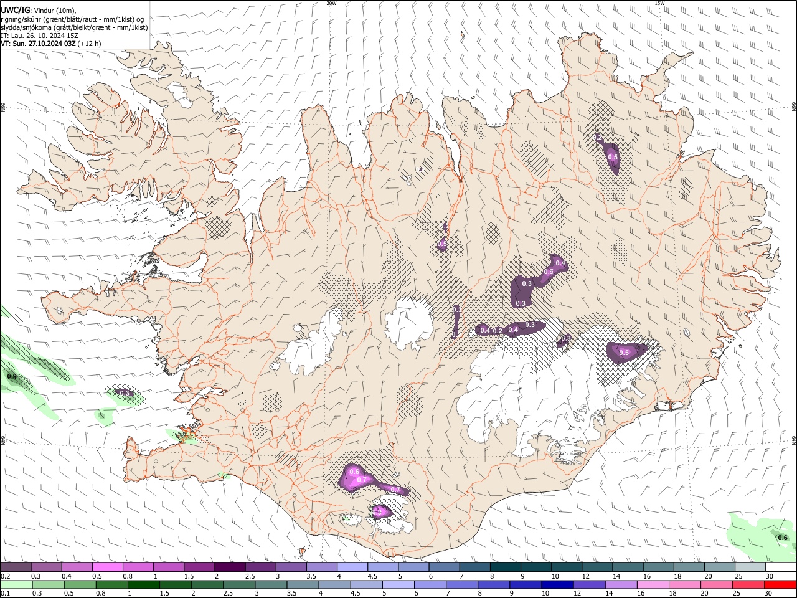The height and width of the screenshot is (598, 797).
Task: Pick the medium green 0.5 swatch in bottom legend
Action: (80, 584)
